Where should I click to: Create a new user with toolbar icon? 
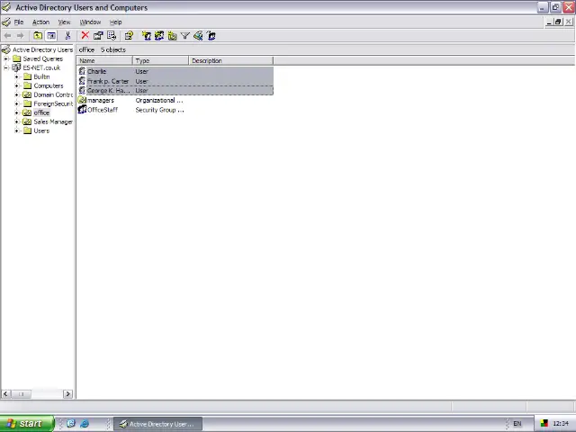pyautogui.click(x=146, y=36)
